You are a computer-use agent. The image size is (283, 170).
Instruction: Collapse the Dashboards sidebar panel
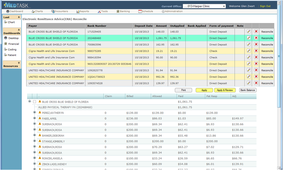pyautogui.click(x=19, y=30)
